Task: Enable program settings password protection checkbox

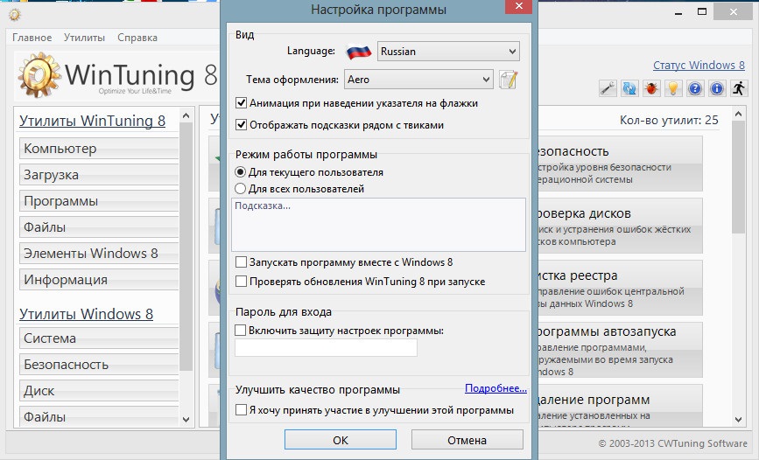Action: [242, 331]
